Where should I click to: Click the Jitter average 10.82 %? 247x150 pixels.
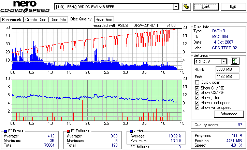175,136
